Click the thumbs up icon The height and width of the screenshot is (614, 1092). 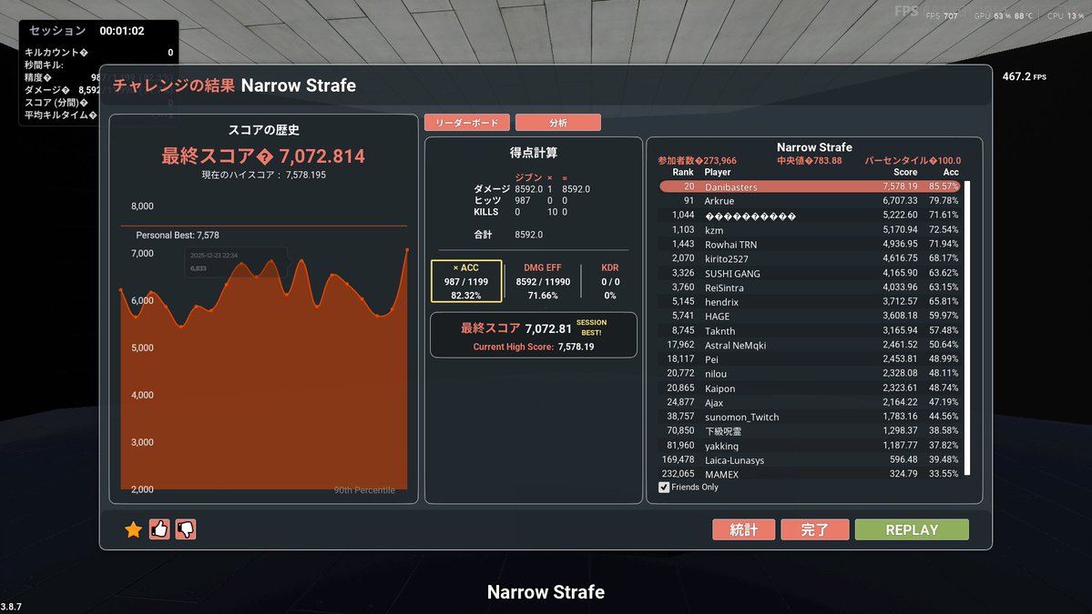[159, 530]
